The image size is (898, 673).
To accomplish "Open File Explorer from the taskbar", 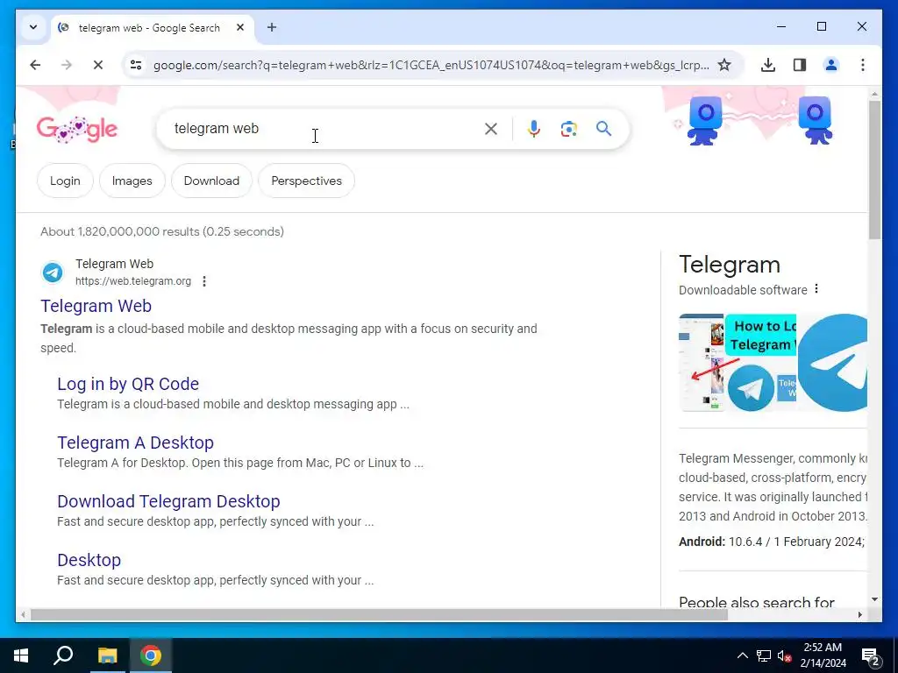I will (107, 655).
